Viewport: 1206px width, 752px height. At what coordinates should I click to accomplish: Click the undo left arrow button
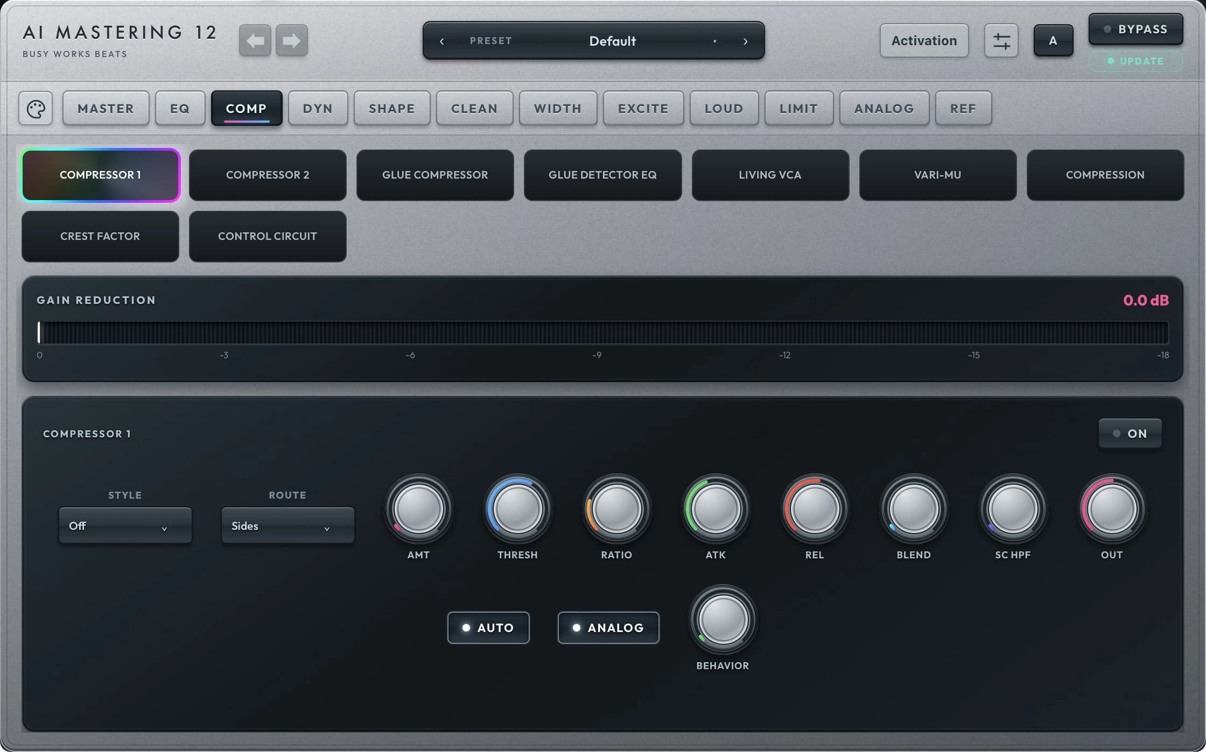coord(255,40)
